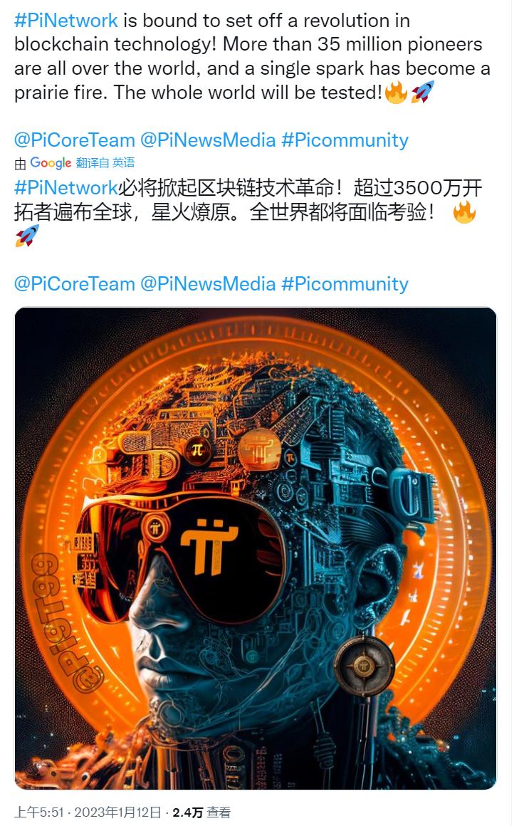Click the 2023年1月12日 date text

[x=117, y=812]
